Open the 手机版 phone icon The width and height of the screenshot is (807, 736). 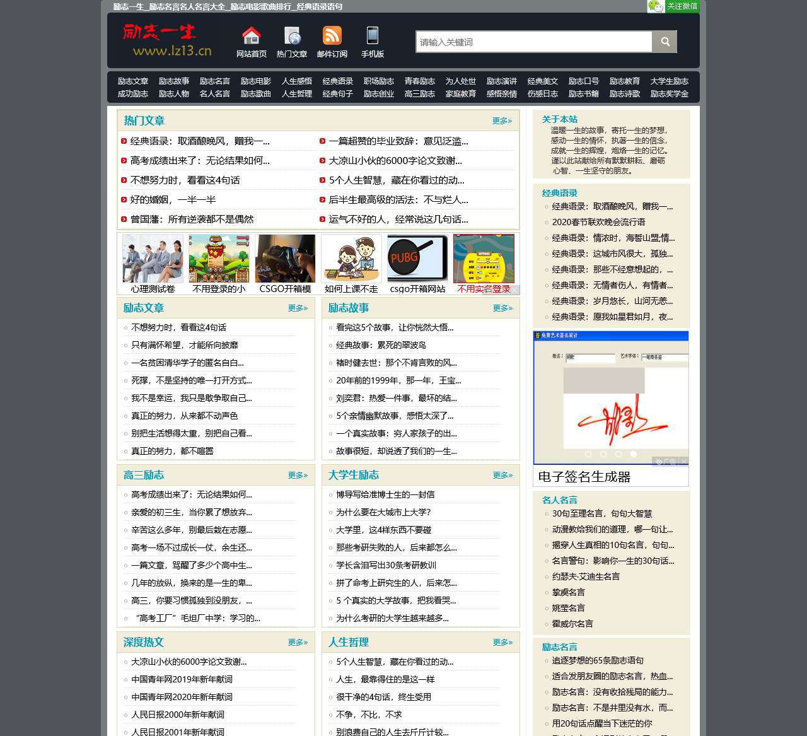[x=373, y=35]
